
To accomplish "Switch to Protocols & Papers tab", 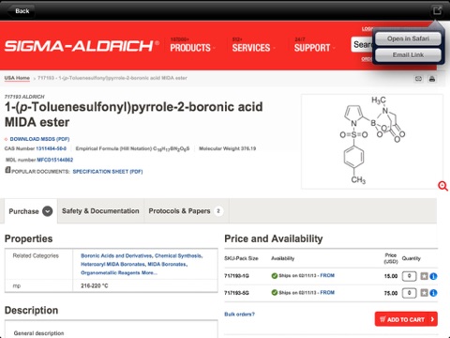I will [x=187, y=211].
